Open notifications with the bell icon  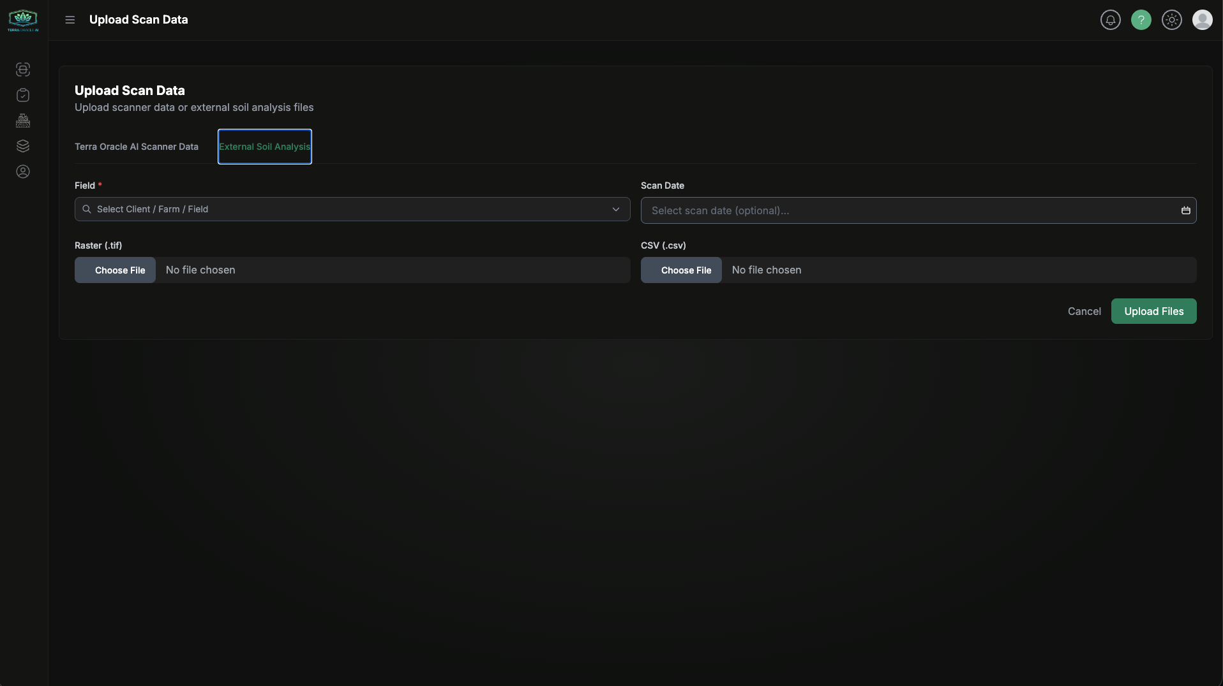click(x=1110, y=20)
